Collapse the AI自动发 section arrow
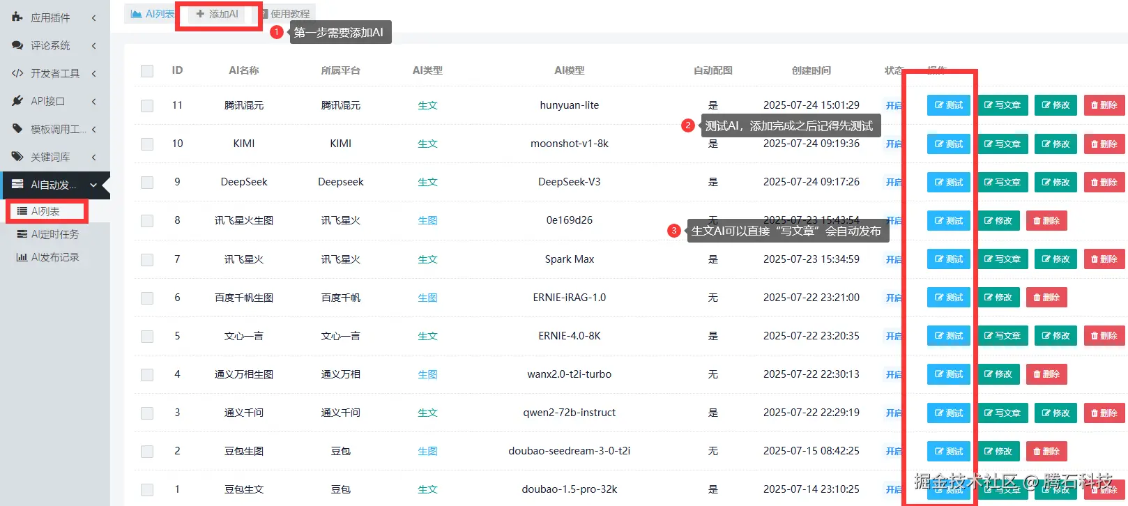This screenshot has width=1128, height=506. point(93,185)
